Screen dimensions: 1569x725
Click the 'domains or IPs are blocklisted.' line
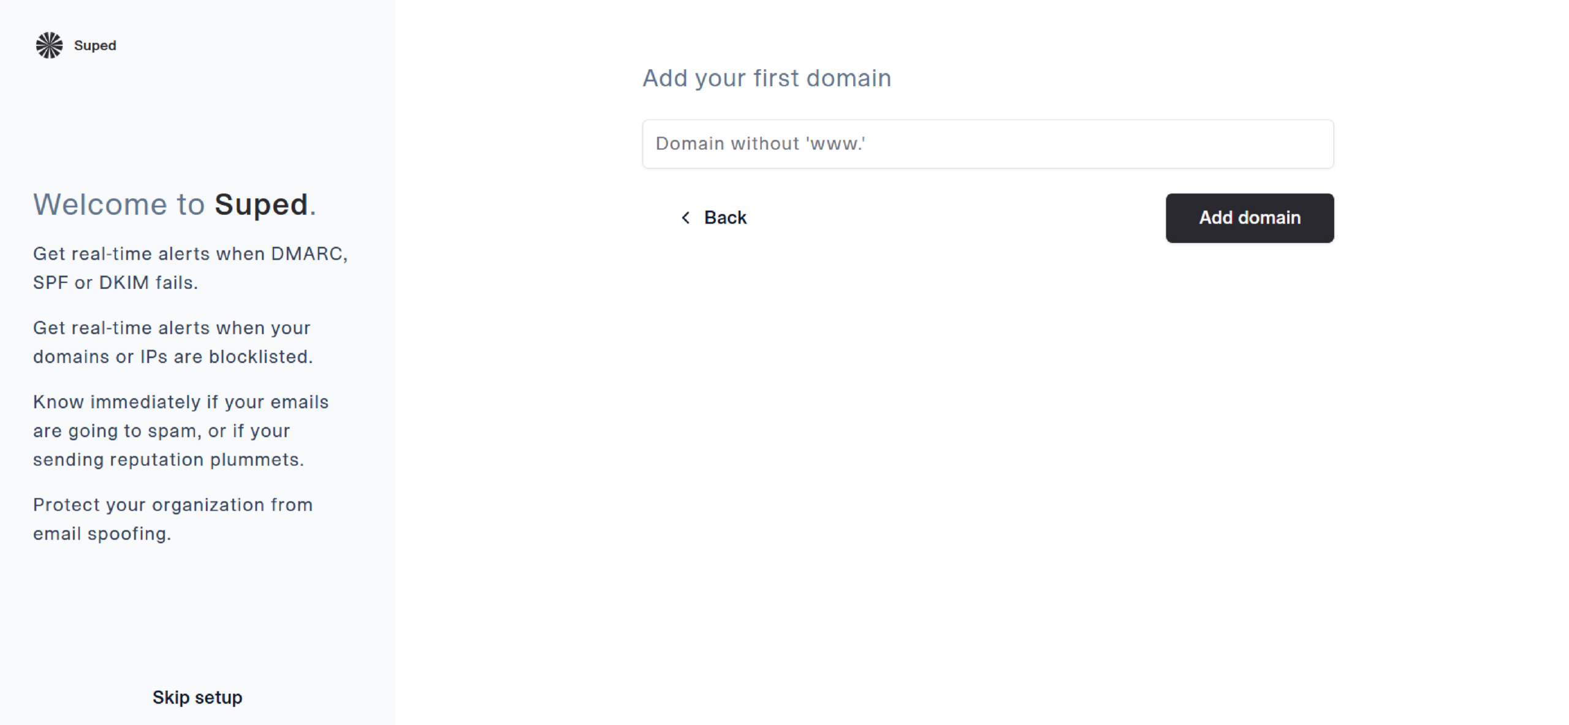[173, 357]
